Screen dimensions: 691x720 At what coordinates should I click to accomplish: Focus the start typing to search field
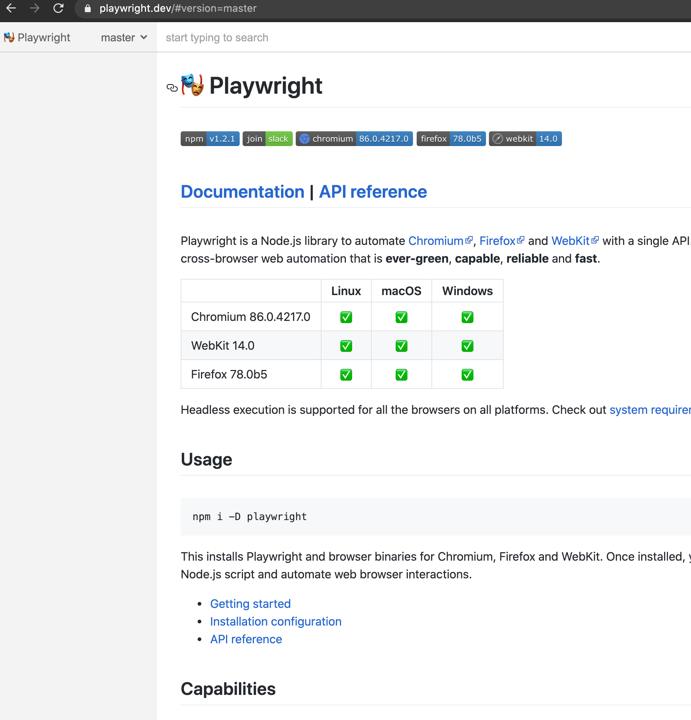click(x=424, y=37)
